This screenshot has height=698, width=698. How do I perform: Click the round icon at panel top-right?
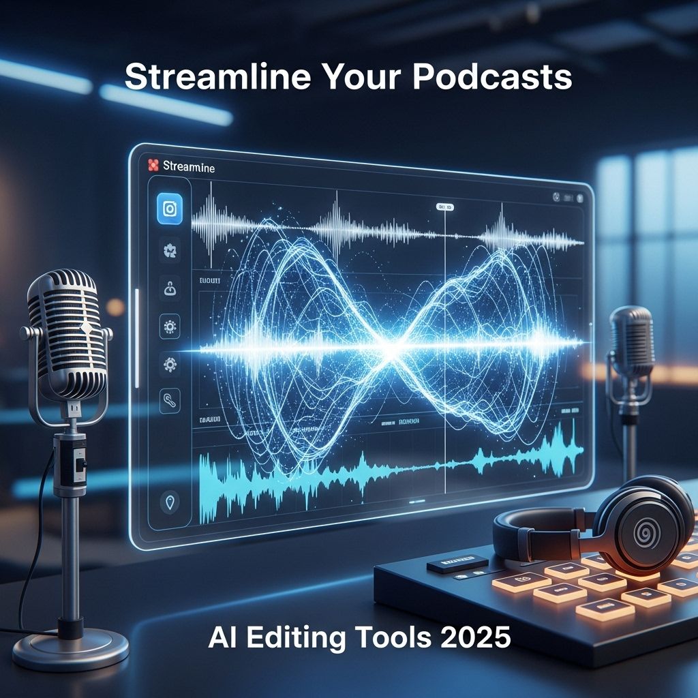pos(556,197)
